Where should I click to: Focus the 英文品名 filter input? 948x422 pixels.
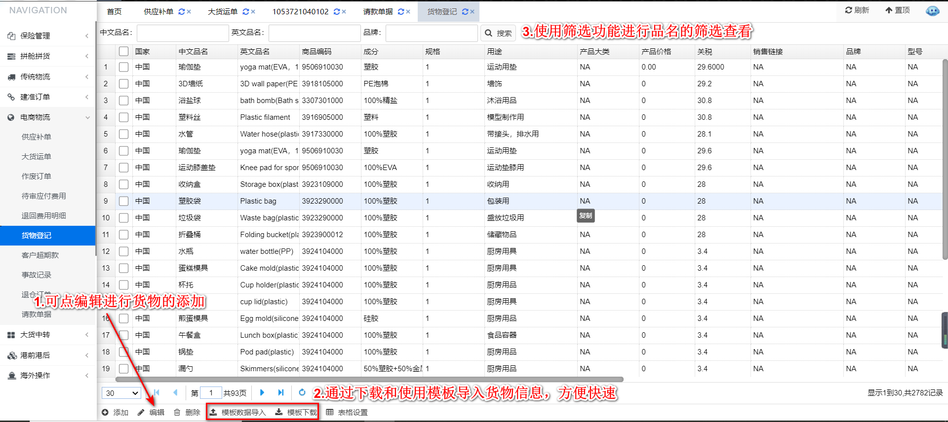point(315,33)
